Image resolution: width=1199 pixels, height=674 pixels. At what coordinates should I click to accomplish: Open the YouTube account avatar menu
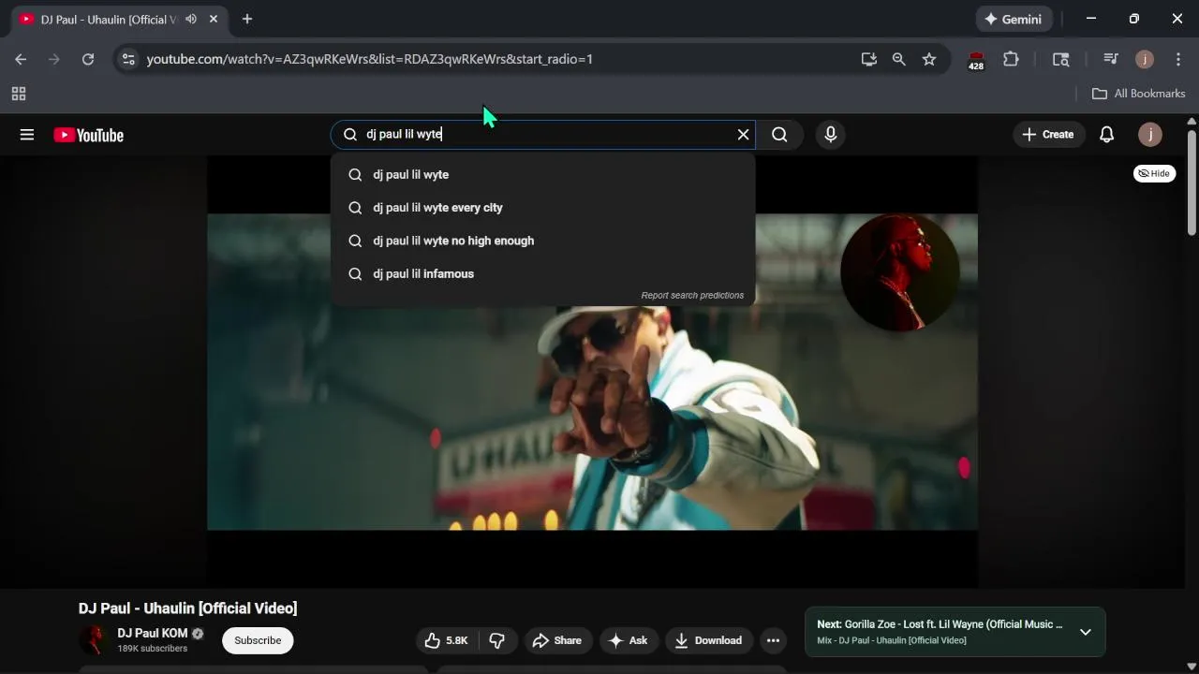point(1150,135)
